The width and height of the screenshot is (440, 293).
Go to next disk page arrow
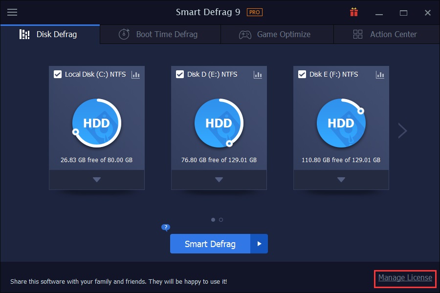pos(402,131)
